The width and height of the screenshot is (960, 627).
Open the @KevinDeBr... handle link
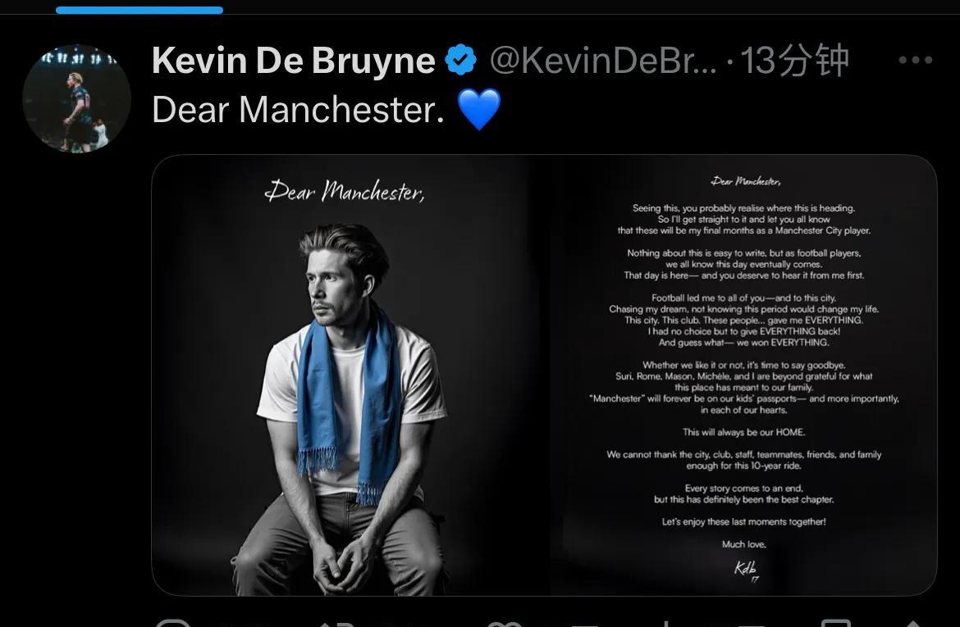pos(603,61)
